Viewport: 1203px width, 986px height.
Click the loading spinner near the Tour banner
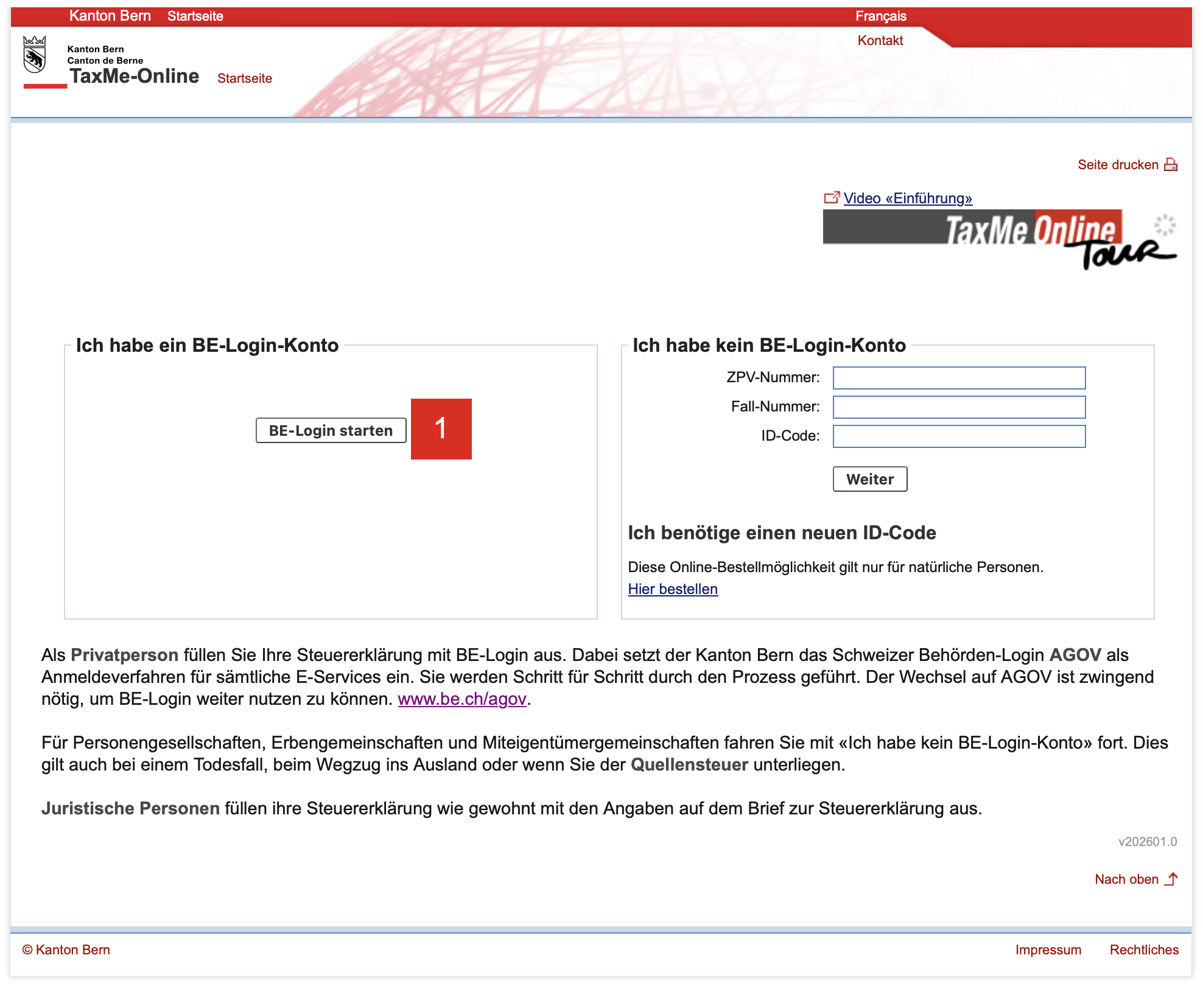(x=1165, y=225)
